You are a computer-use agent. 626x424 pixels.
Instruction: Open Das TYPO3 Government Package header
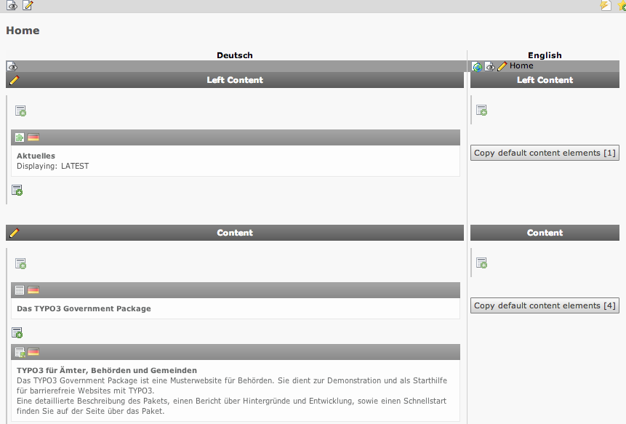point(84,308)
